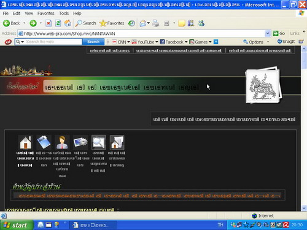The height and width of the screenshot is (230, 307).
Task: Open the History button in toolbar
Action: coord(131,23)
